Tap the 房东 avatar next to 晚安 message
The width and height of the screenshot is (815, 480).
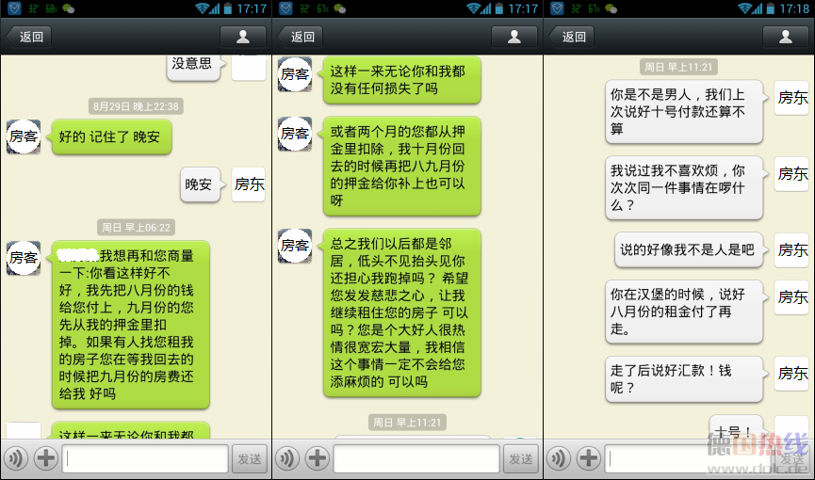click(x=249, y=184)
